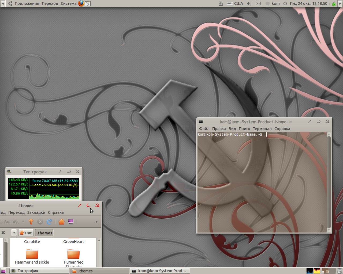Viewport: 343px width, 274px height.
Task: Select .themes path bar button
Action: [44, 233]
